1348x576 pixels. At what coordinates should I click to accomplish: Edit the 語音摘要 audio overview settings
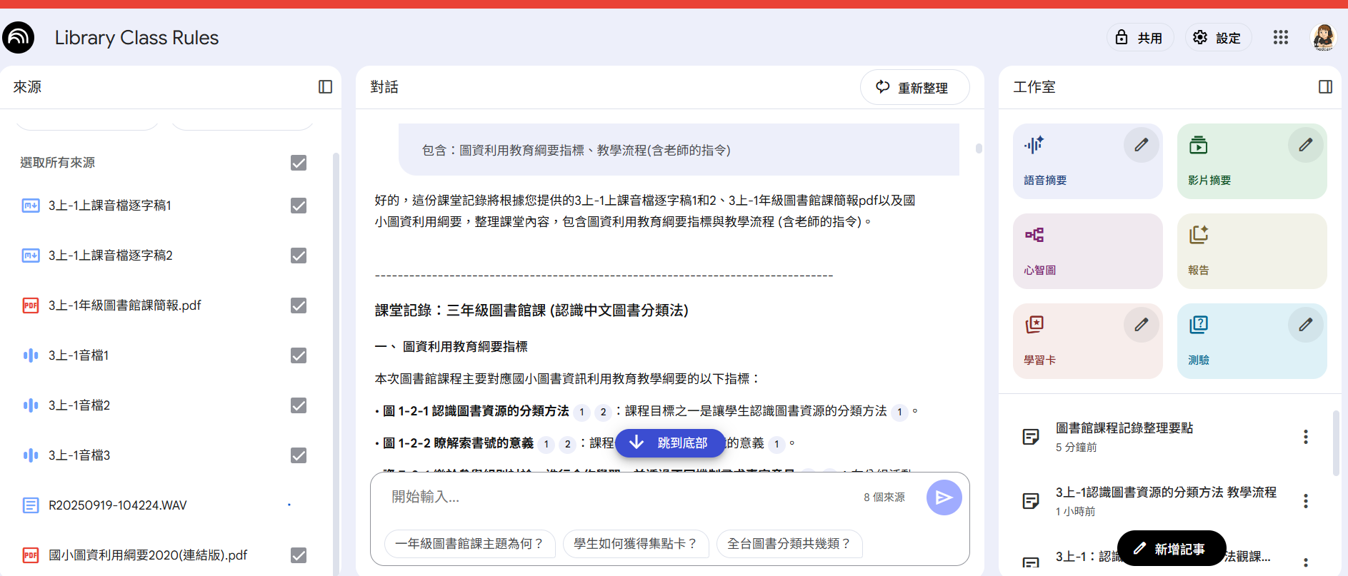1141,145
